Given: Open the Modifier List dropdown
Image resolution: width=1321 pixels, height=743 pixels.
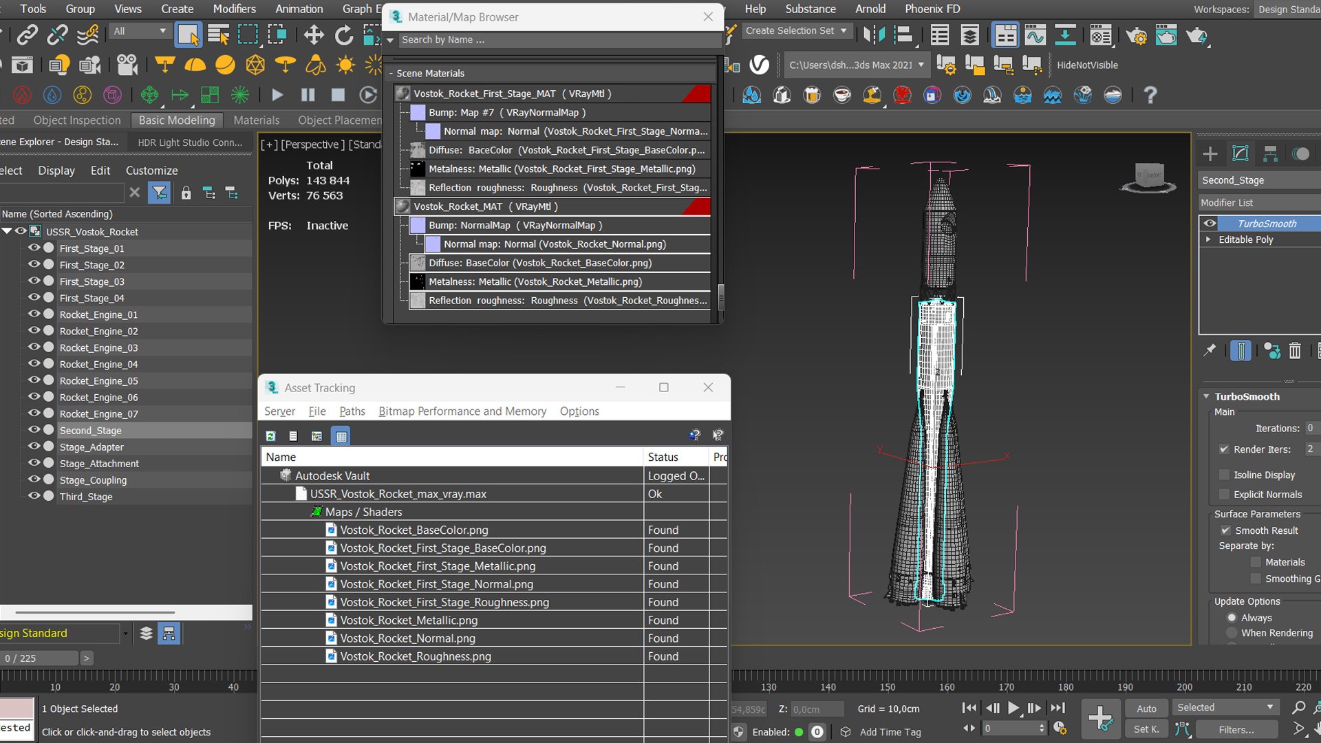Looking at the screenshot, I should pos(1258,202).
